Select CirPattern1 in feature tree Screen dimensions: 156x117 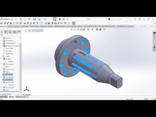coord(8,74)
